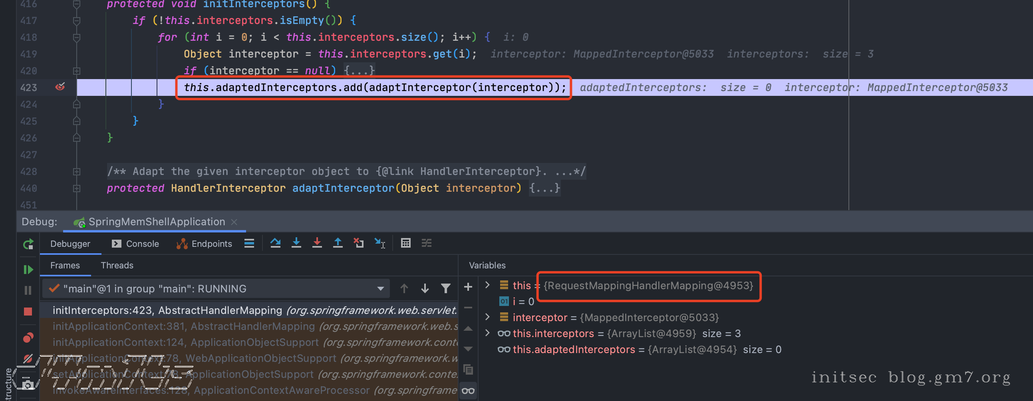The height and width of the screenshot is (401, 1033).
Task: Resume program with green play icon
Action: pos(28,270)
